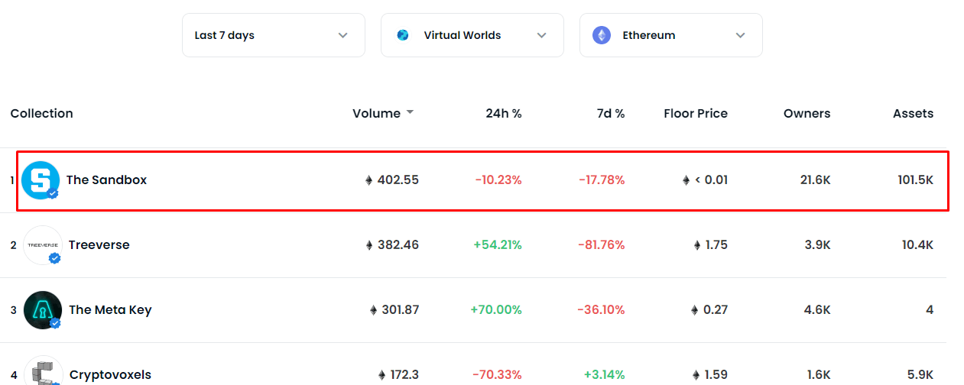Image resolution: width=964 pixels, height=385 pixels.
Task: Click Cryptovoxels 7d change +3.14%
Action: tap(604, 375)
